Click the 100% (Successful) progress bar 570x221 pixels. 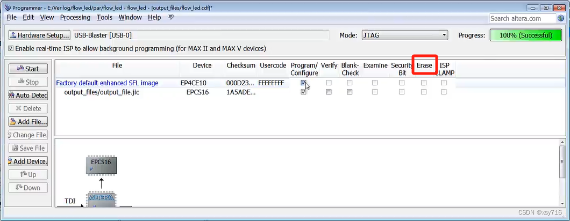click(526, 35)
